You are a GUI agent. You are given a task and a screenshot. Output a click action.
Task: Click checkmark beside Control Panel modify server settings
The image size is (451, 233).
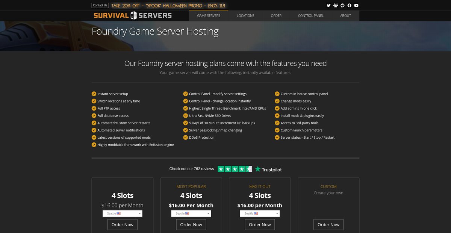pos(186,94)
